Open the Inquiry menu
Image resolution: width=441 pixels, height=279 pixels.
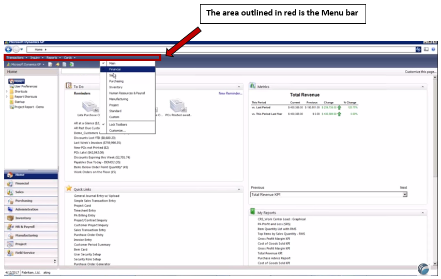click(x=37, y=57)
